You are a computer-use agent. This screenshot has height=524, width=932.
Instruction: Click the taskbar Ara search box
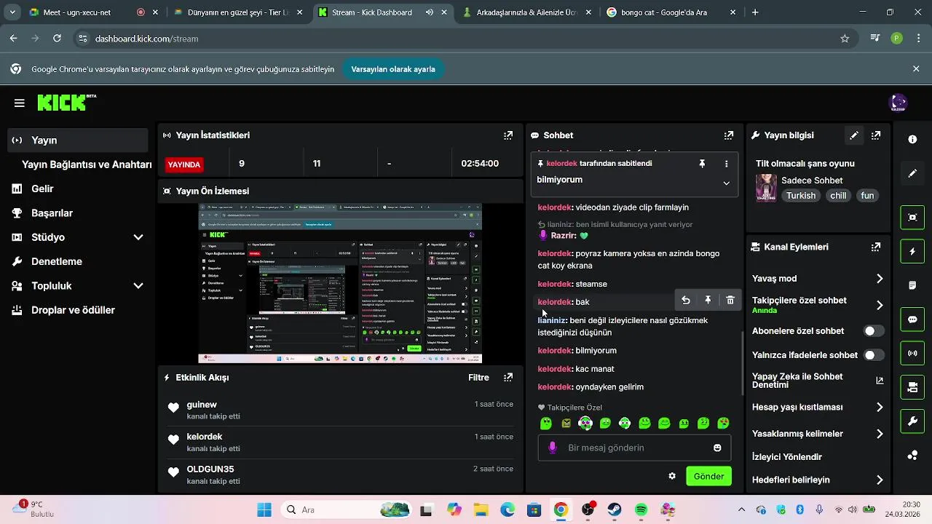[x=348, y=510]
